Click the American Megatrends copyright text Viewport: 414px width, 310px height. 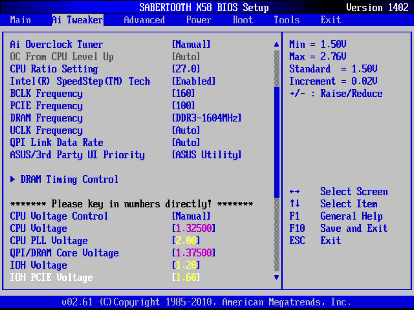207,302
